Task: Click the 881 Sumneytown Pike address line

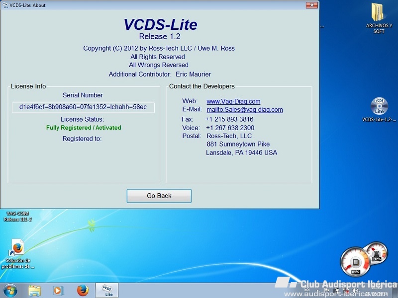Action: [x=238, y=144]
